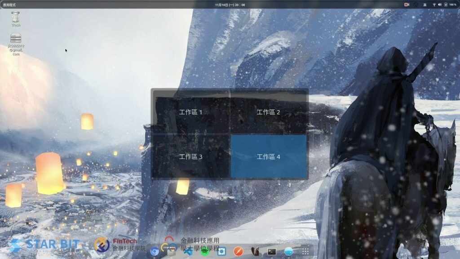Click the speaker volume icon
The height and width of the screenshot is (259, 460).
click(x=440, y=4)
